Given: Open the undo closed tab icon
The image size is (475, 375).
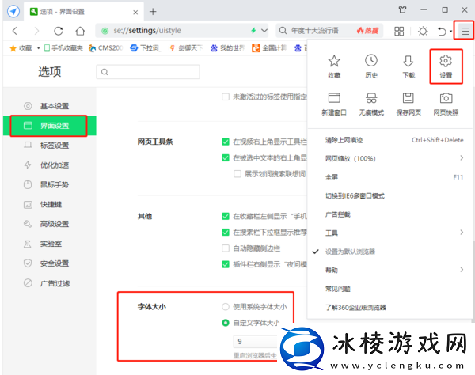Looking at the screenshot, I should point(442,31).
